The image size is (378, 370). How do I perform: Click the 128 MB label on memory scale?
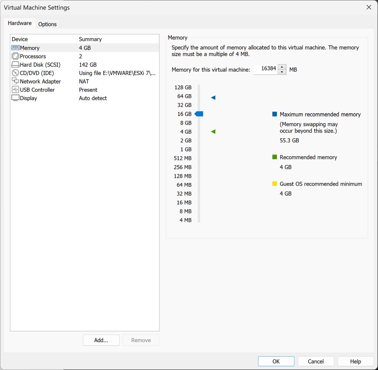coord(183,176)
